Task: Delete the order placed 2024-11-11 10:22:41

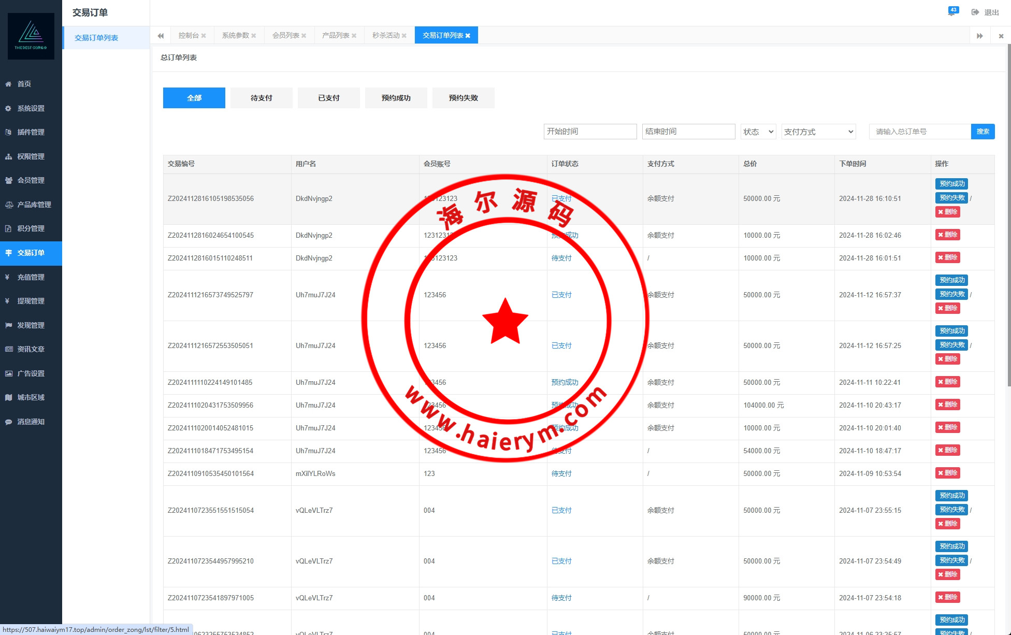Action: click(x=948, y=382)
